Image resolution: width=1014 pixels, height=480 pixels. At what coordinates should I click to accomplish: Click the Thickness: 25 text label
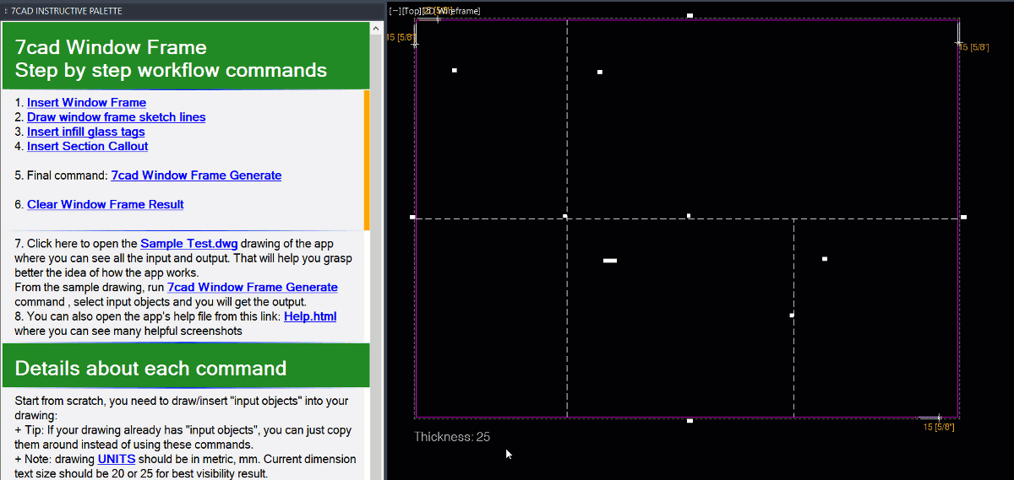452,437
